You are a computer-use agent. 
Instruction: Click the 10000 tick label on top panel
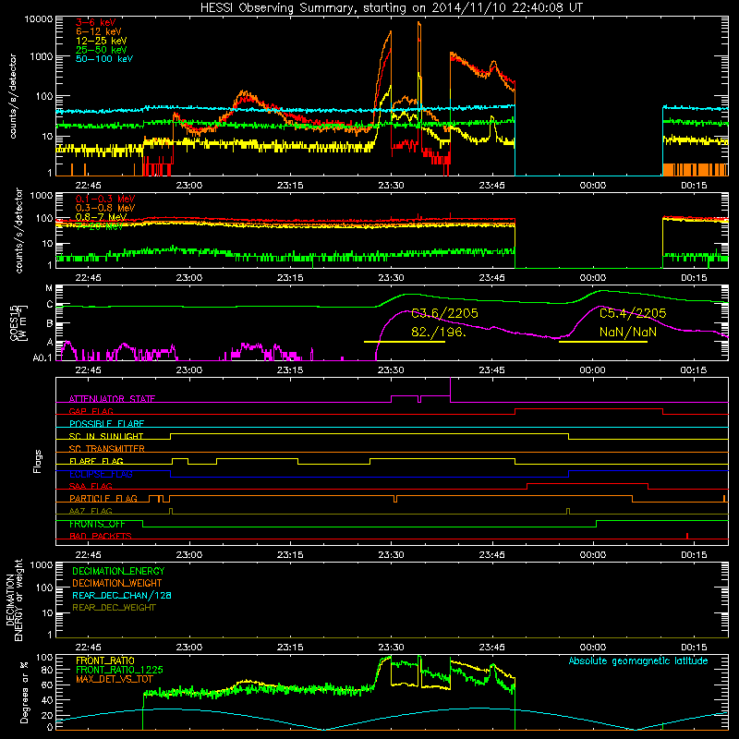tap(39, 19)
